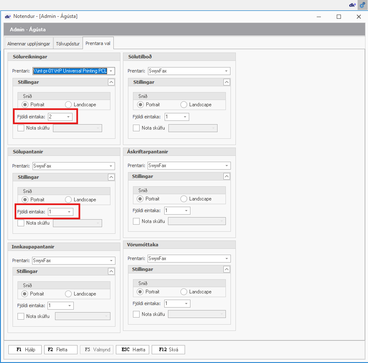Enable Nota skúffu checkbox for Sölutilboð
Image resolution: width=368 pixels, height=363 pixels.
(x=136, y=128)
